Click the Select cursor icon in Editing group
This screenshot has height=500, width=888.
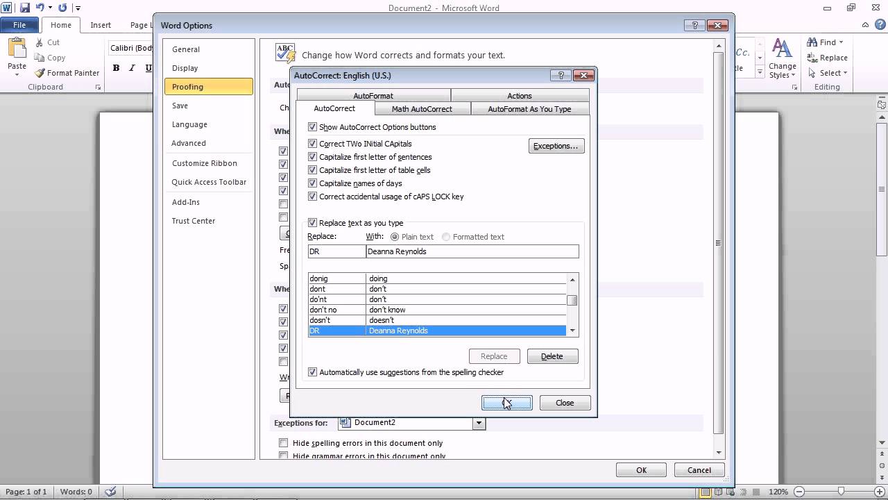pyautogui.click(x=812, y=73)
